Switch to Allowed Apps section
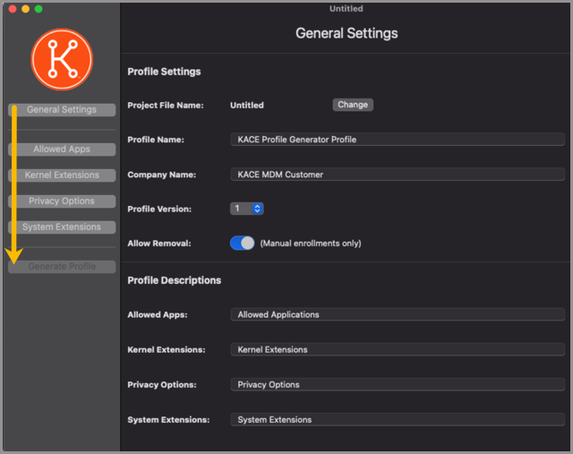This screenshot has width=573, height=454. click(62, 150)
